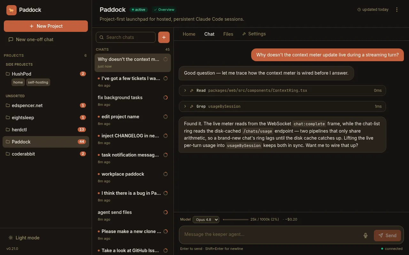Click the home tag under HushPod
The image size is (409, 255).
point(18,82)
